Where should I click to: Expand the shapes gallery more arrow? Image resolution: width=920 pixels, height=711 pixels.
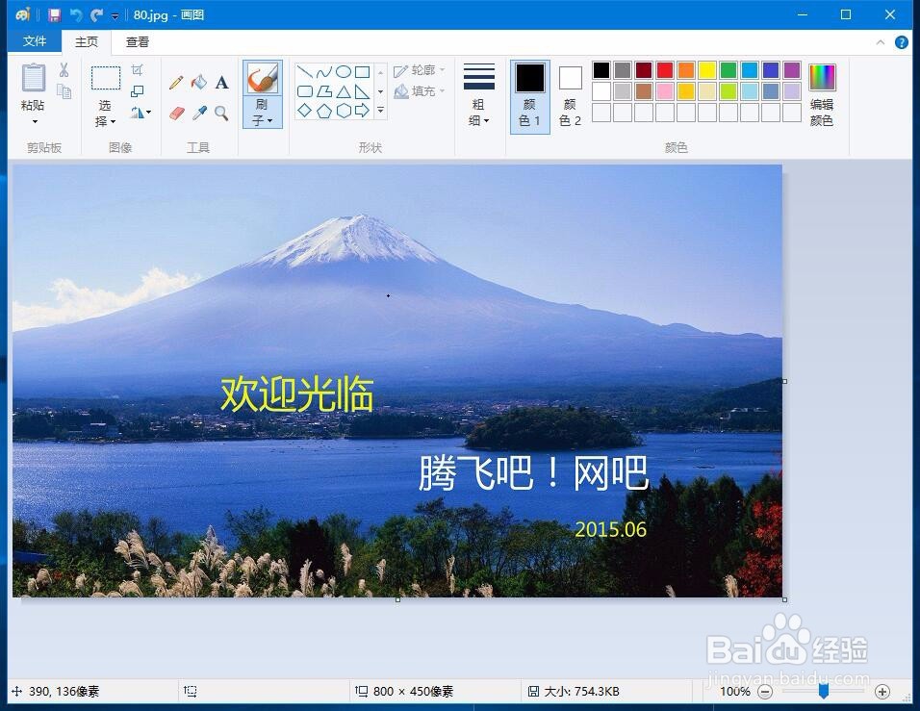pyautogui.click(x=380, y=111)
